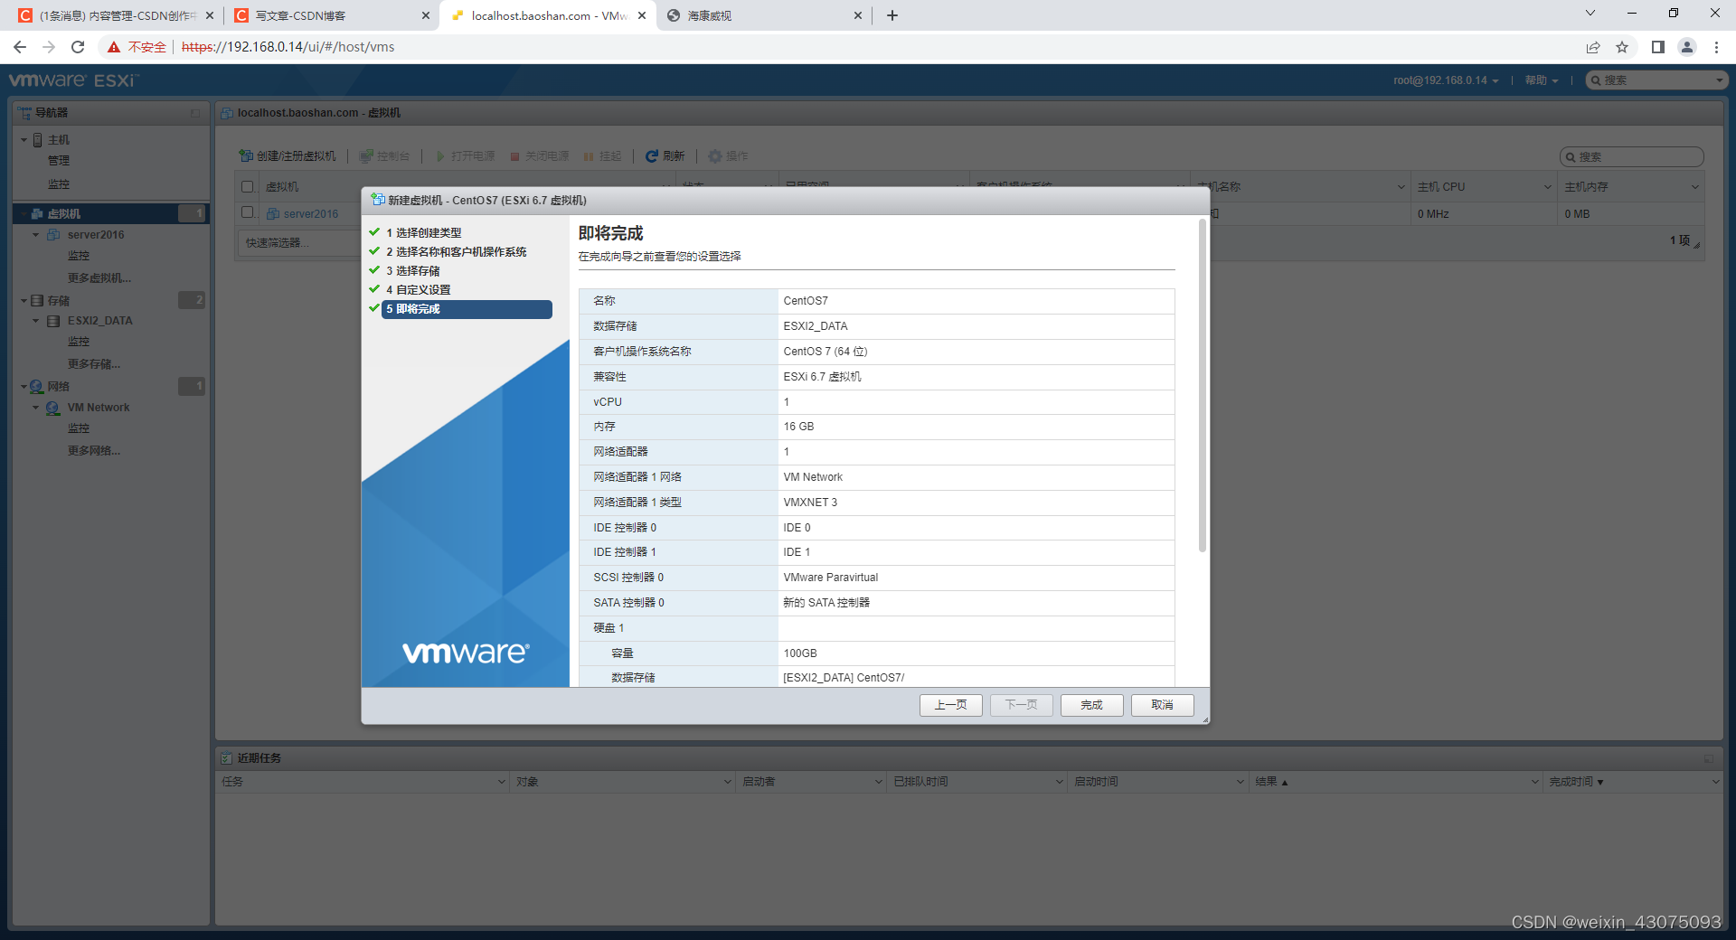Collapse the server2016 navigator tree node
1736x940 pixels.
(36, 235)
